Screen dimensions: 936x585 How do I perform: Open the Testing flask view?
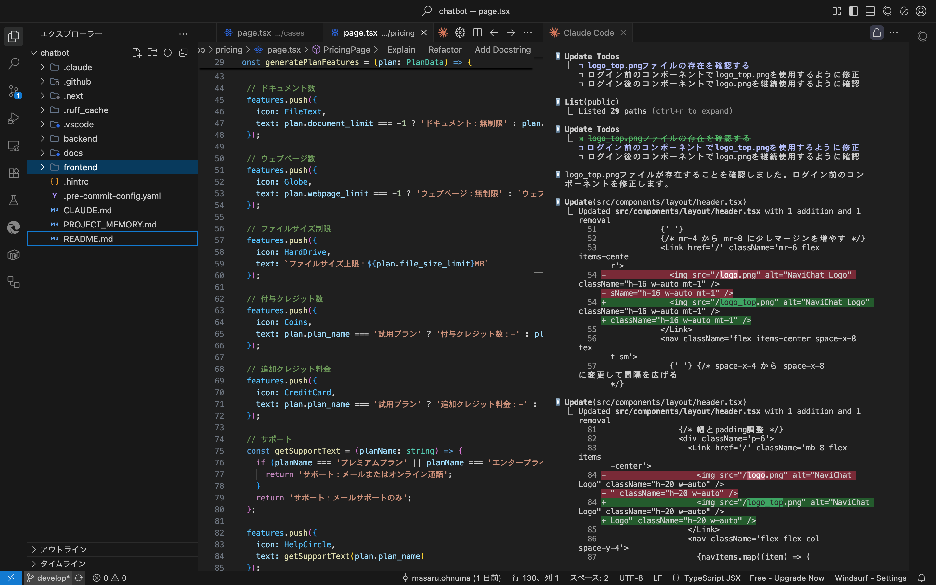point(14,201)
